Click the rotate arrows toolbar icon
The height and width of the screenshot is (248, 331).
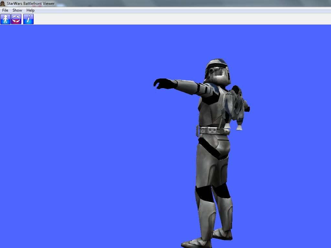point(16,19)
